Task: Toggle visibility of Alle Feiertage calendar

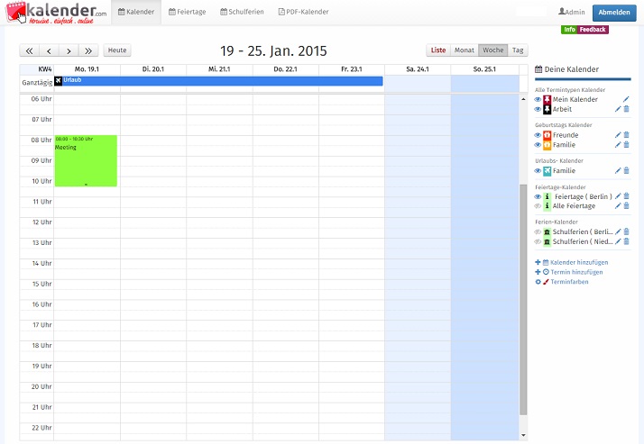Action: pos(538,206)
